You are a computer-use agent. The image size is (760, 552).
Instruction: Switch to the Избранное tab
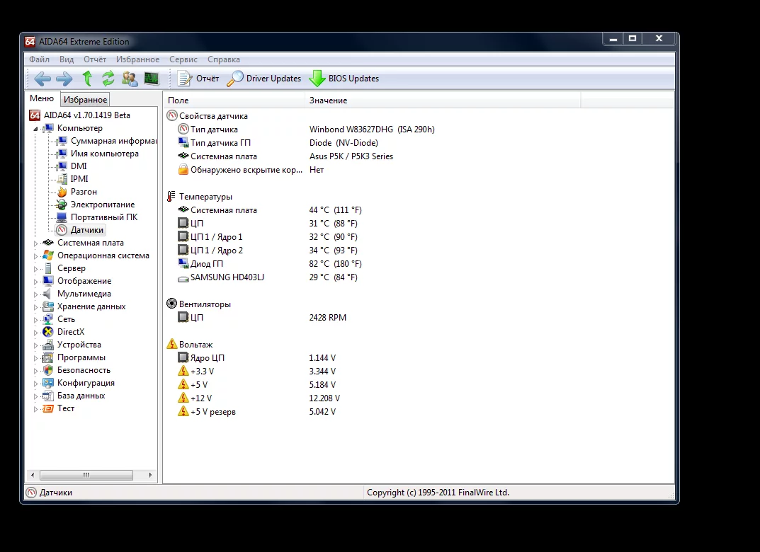(x=85, y=100)
